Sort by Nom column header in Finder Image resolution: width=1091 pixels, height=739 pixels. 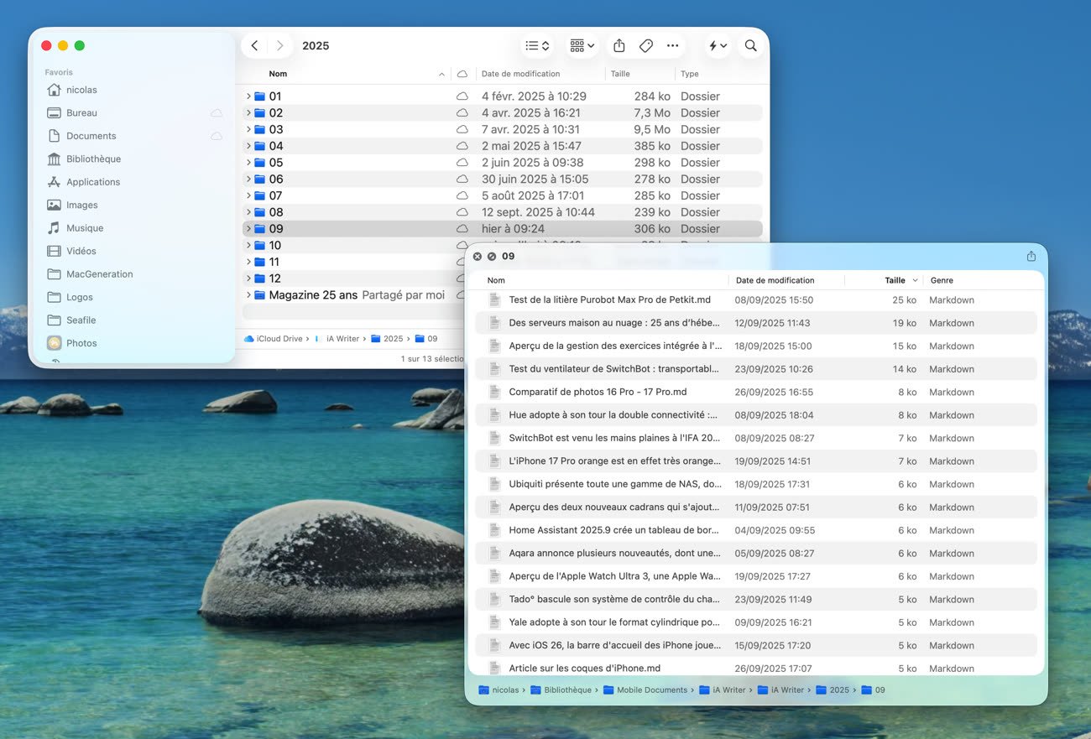pyautogui.click(x=278, y=74)
